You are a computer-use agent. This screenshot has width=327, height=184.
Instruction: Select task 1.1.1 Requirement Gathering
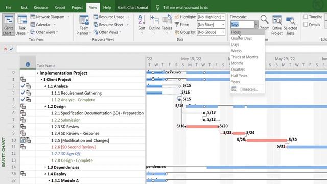point(76,93)
